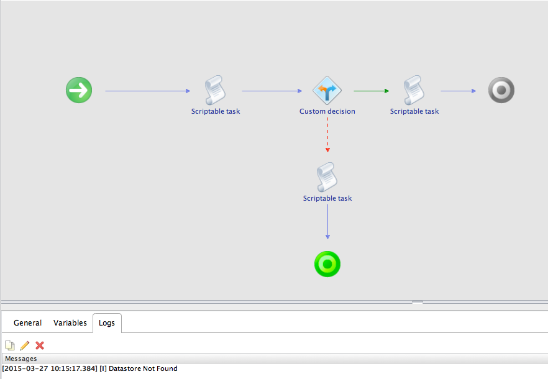Viewport: 548px width, 379px height.
Task: Select Scriptable task right of Custom decision
Action: tap(414, 90)
